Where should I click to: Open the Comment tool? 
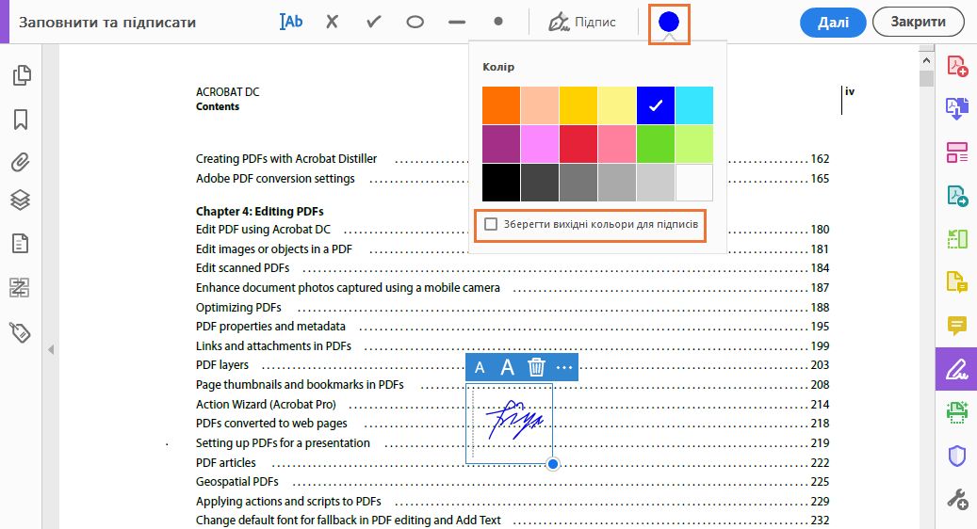pyautogui.click(x=957, y=325)
